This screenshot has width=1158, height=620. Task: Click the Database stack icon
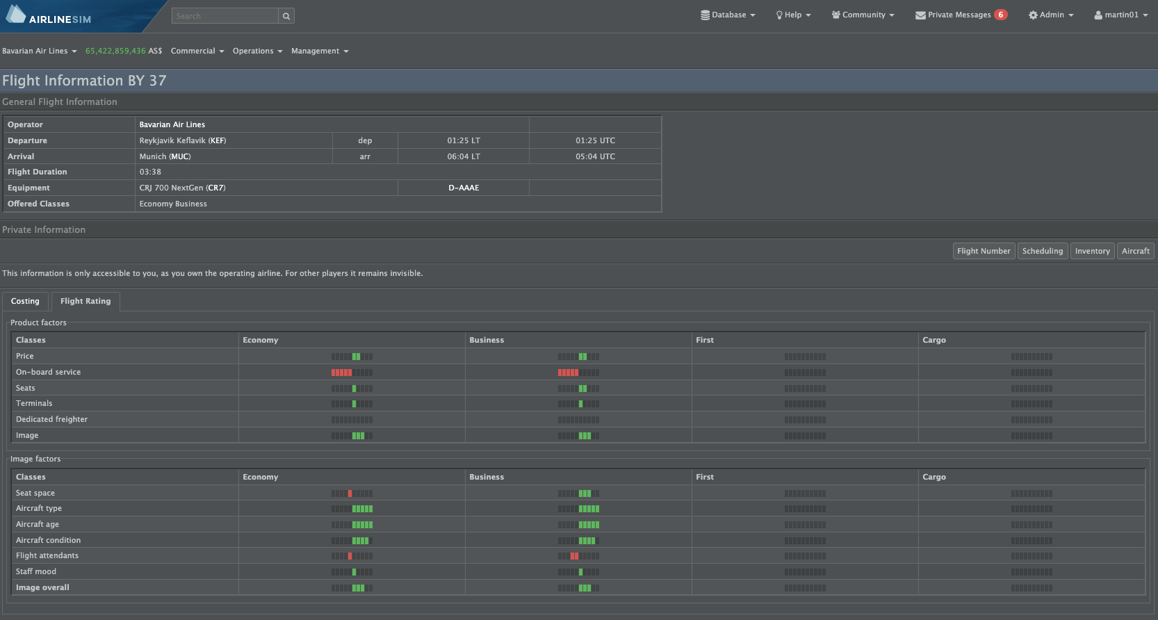pos(705,15)
